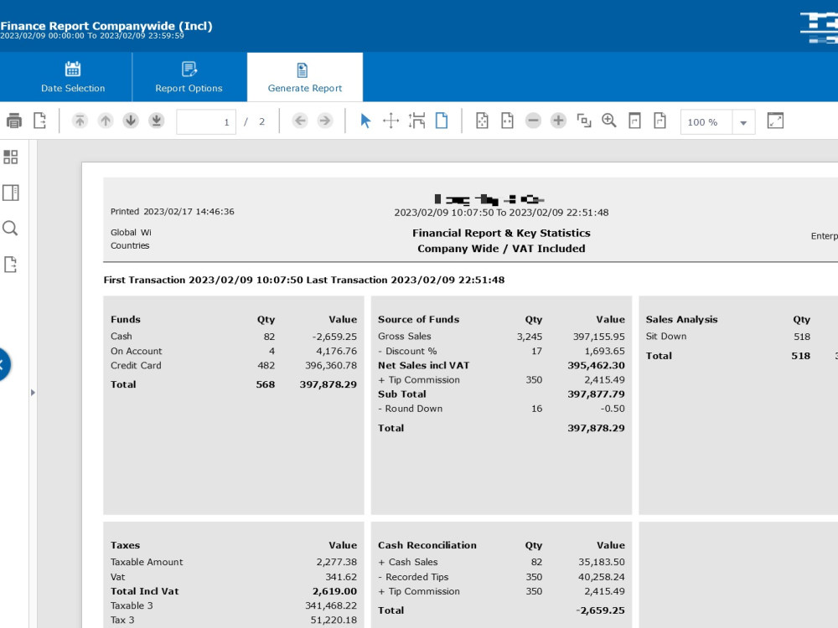Go to next page arrow

tap(131, 121)
